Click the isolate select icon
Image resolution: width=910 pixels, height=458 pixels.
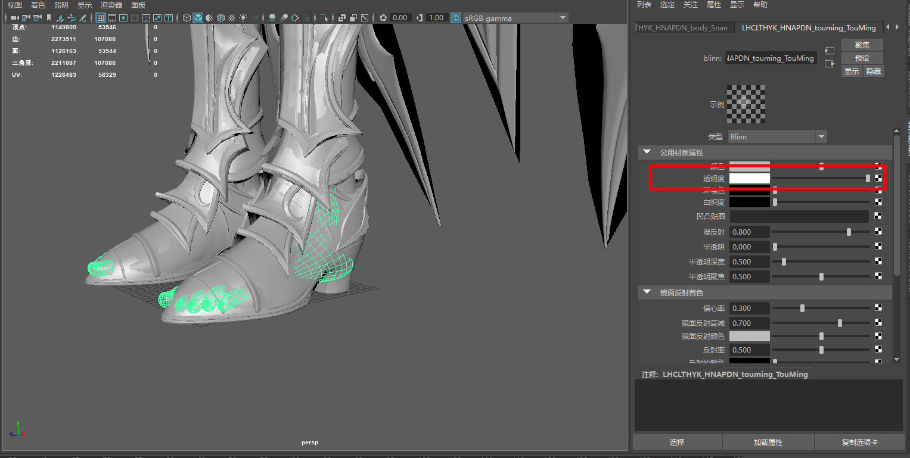(x=324, y=18)
